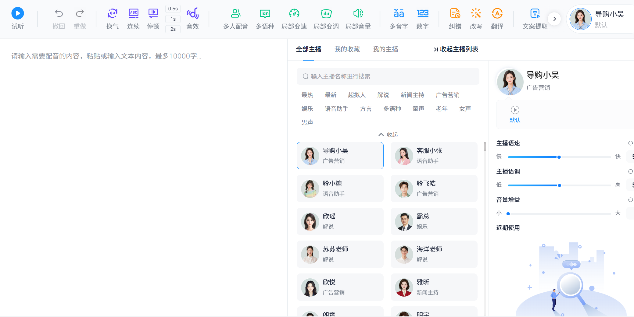Open the 我的主播 tab
The width and height of the screenshot is (634, 317).
(385, 49)
